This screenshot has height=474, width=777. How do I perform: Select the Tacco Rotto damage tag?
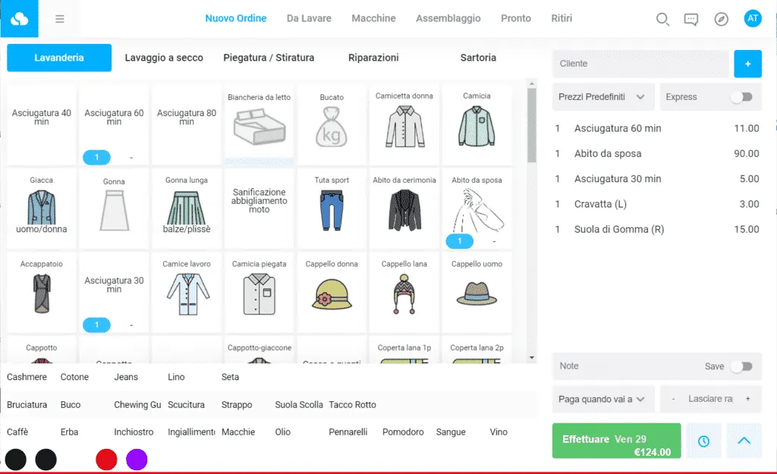(x=352, y=405)
